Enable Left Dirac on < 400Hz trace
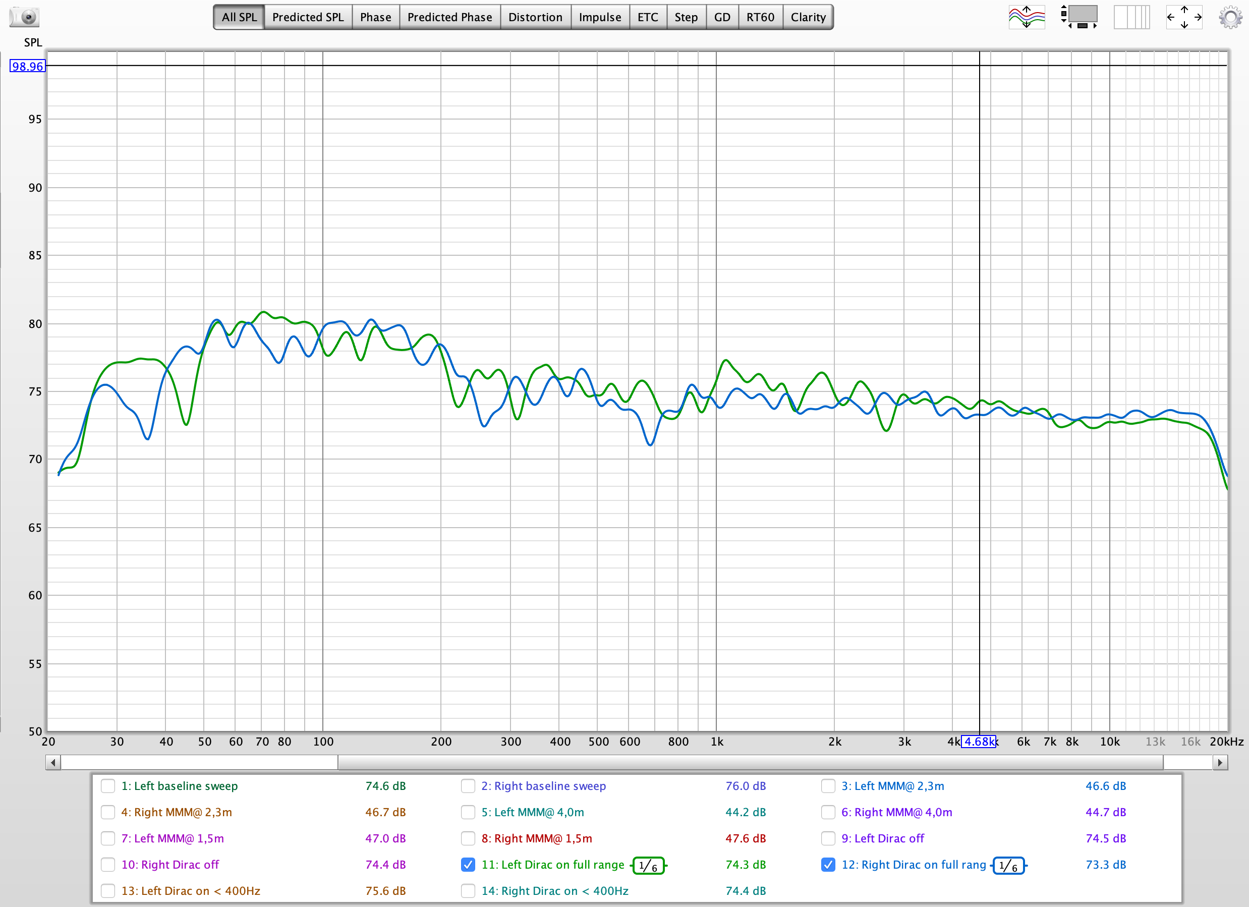This screenshot has width=1249, height=907. point(108,890)
